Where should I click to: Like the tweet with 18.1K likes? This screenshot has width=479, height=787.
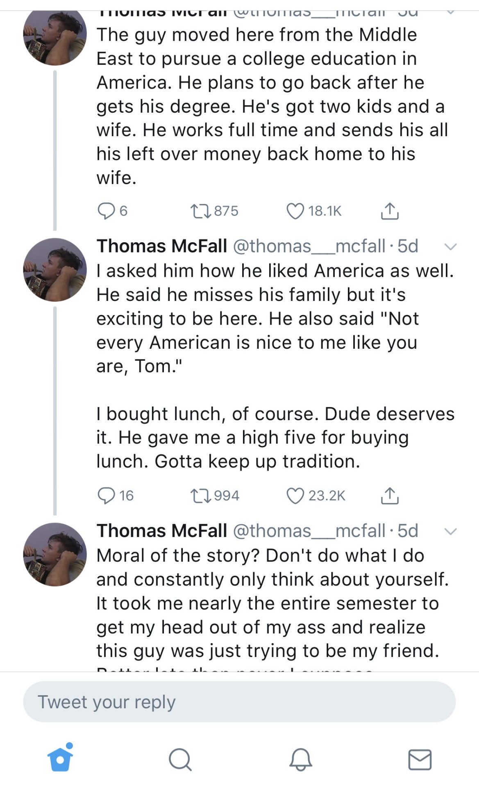tap(295, 211)
